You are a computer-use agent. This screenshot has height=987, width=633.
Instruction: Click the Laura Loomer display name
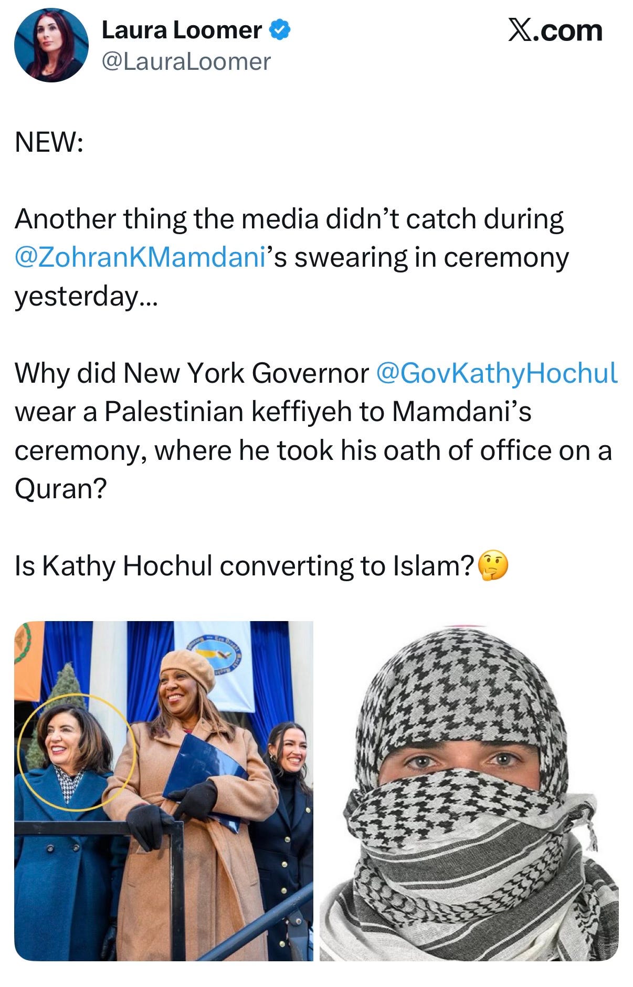[182, 30]
